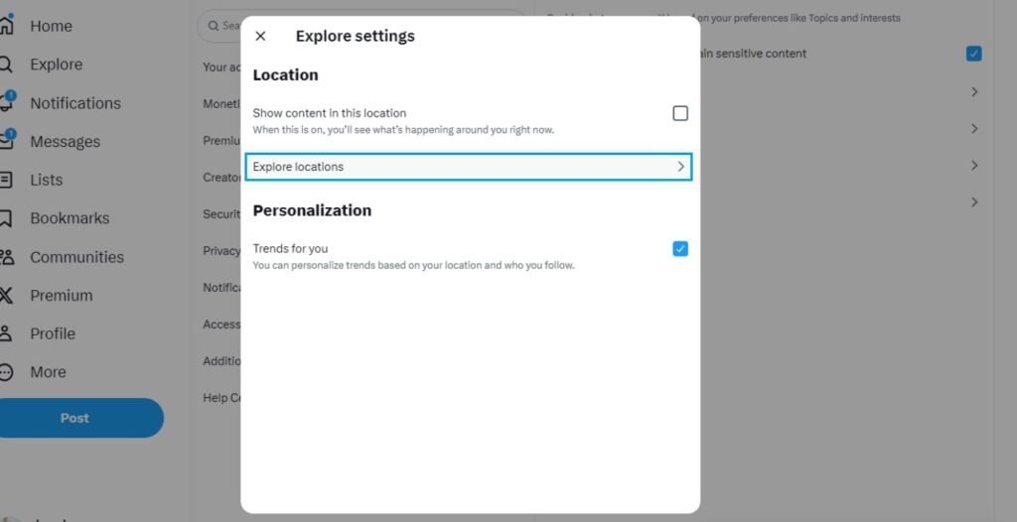Open Bookmarks icon in sidebar
Viewport: 1017px width, 522px height.
(6, 218)
